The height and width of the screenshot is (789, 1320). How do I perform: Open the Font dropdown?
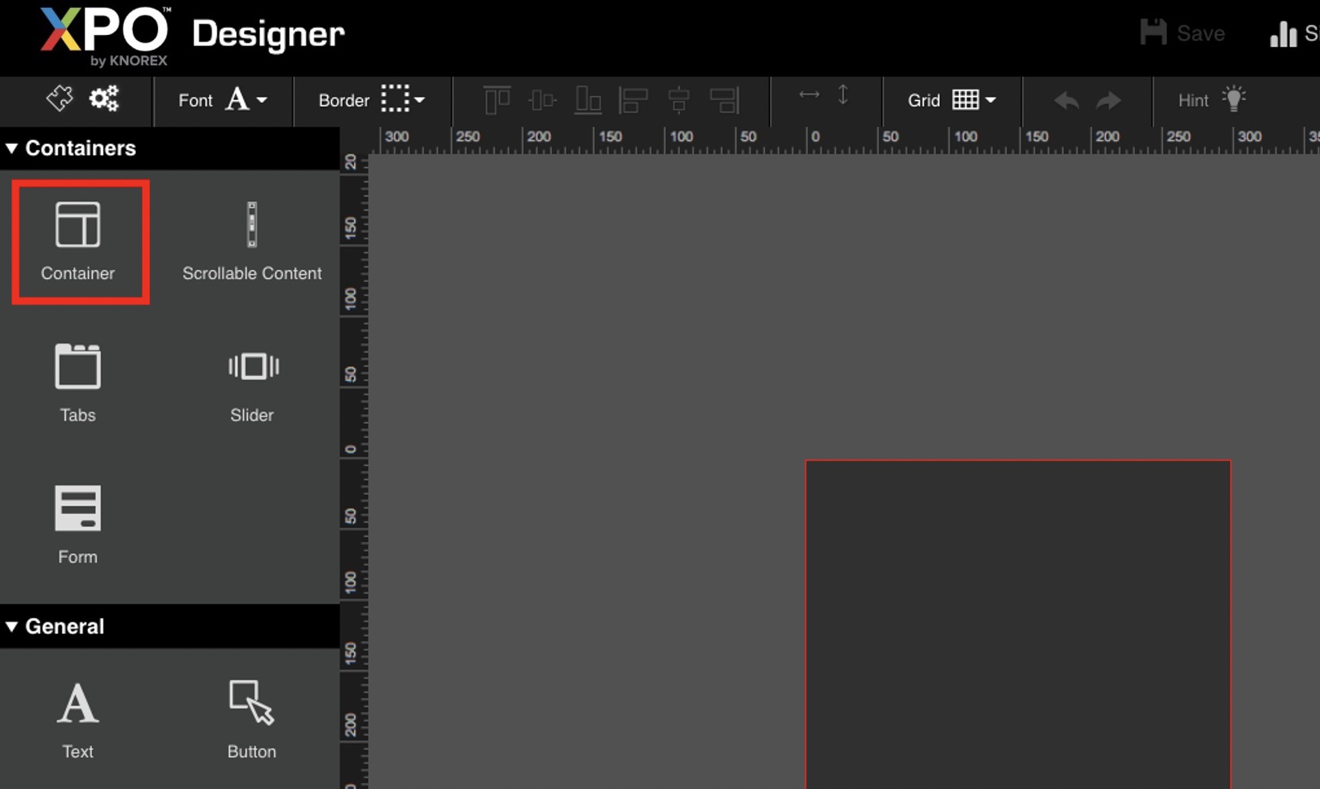click(223, 100)
